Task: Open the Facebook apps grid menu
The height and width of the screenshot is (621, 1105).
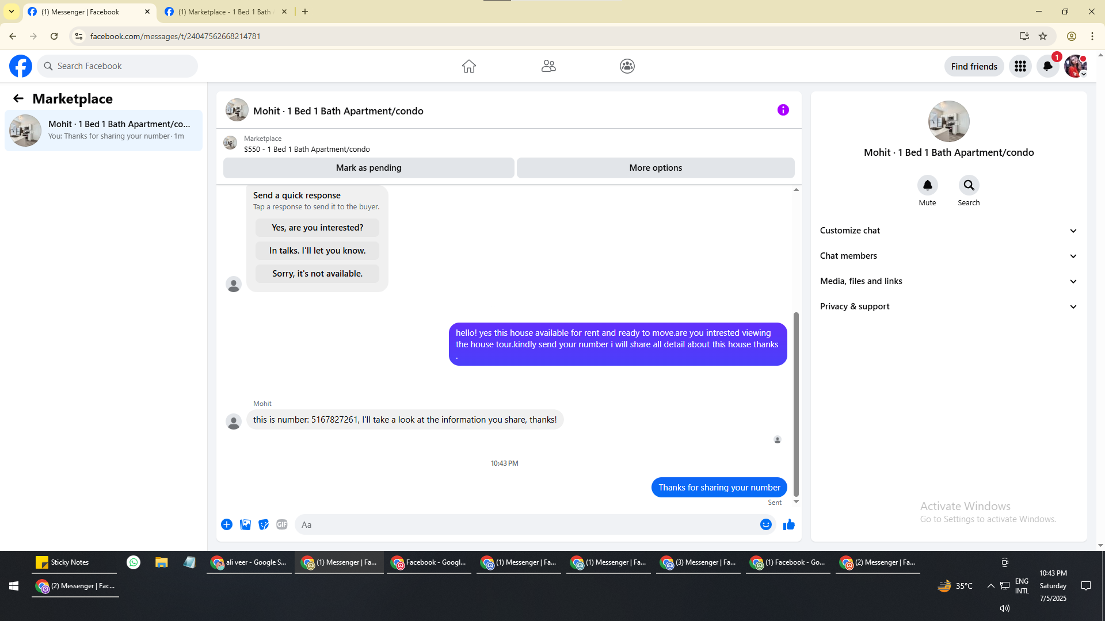Action: (1020, 66)
